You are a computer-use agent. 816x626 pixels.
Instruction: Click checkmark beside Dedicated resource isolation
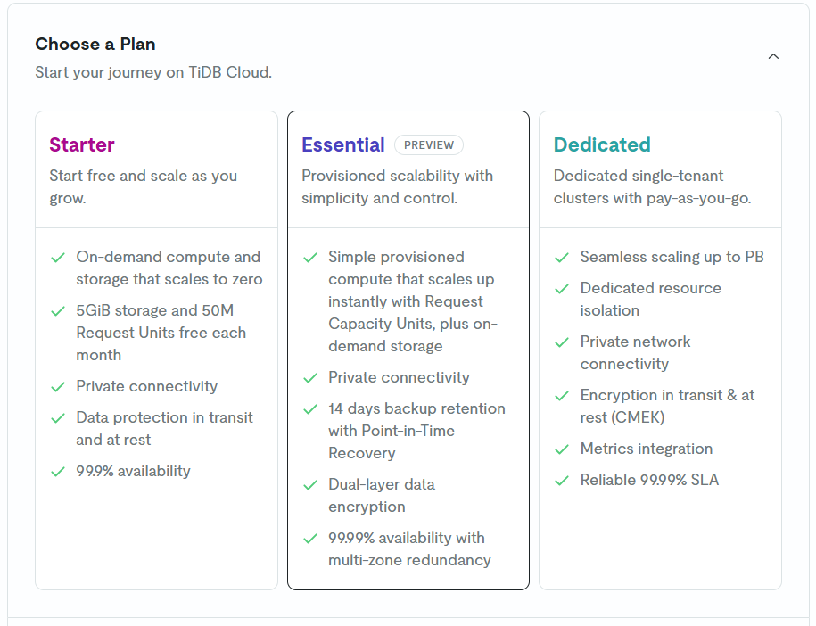pos(562,289)
